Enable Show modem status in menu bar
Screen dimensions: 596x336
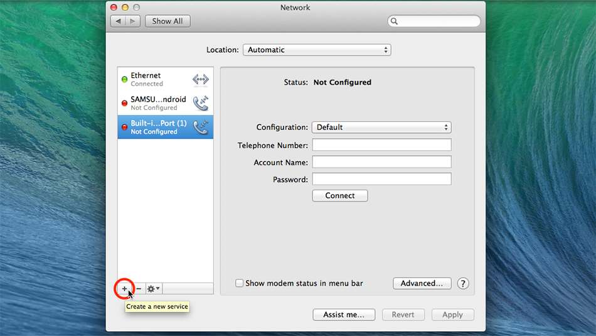coord(239,283)
